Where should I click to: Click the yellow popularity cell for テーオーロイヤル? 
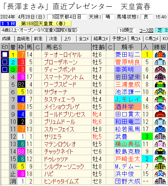click(147, 55)
